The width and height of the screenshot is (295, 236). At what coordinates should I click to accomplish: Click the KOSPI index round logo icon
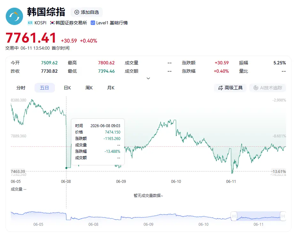[x=14, y=16]
